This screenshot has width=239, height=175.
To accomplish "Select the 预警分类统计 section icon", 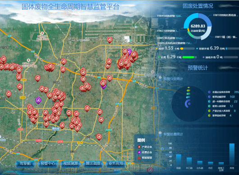I will pos(160,79).
